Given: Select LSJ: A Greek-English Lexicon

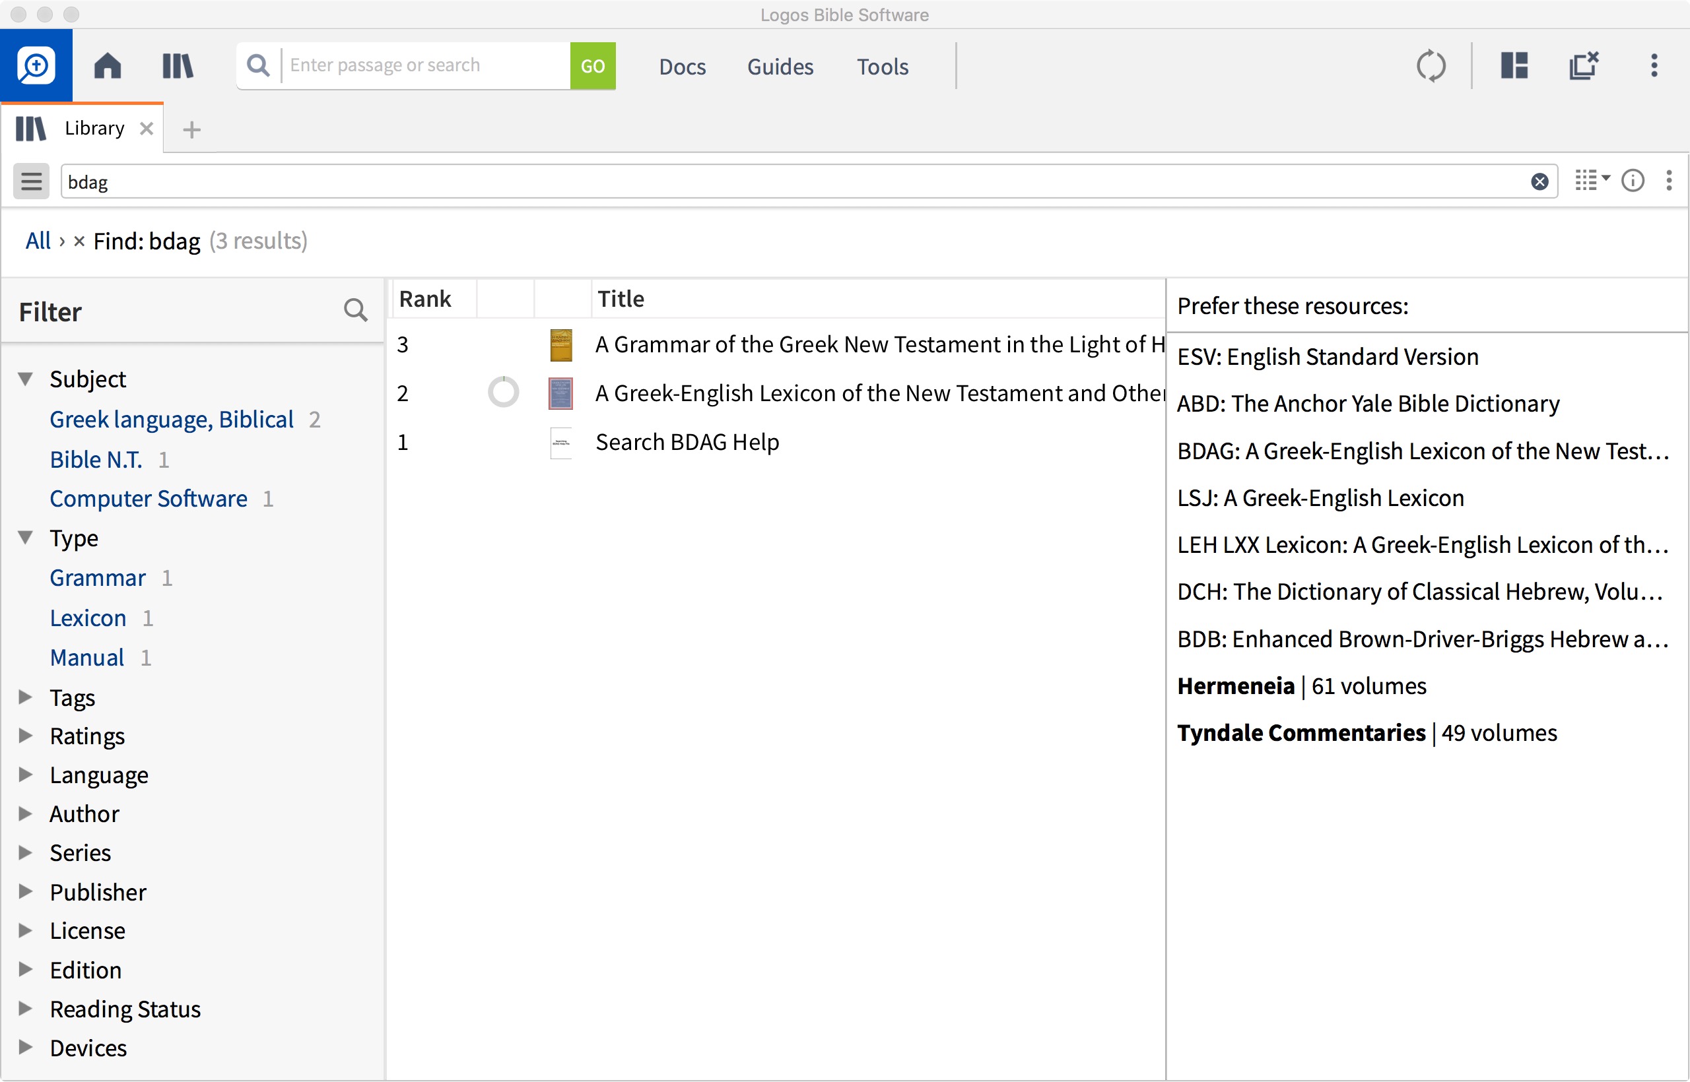Looking at the screenshot, I should pyautogui.click(x=1320, y=498).
